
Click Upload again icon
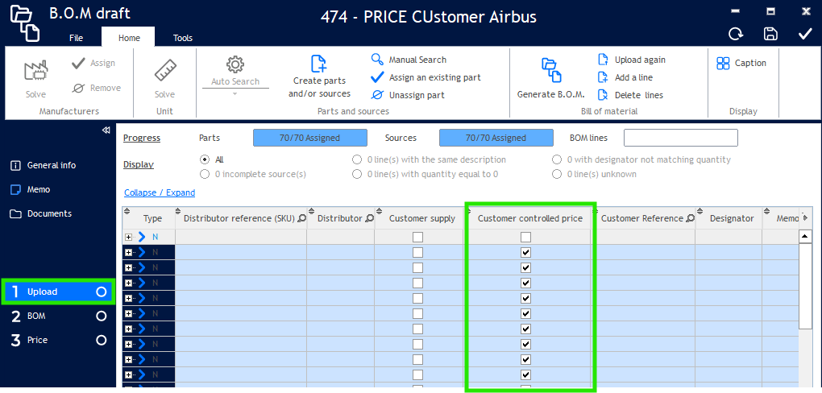tap(603, 60)
